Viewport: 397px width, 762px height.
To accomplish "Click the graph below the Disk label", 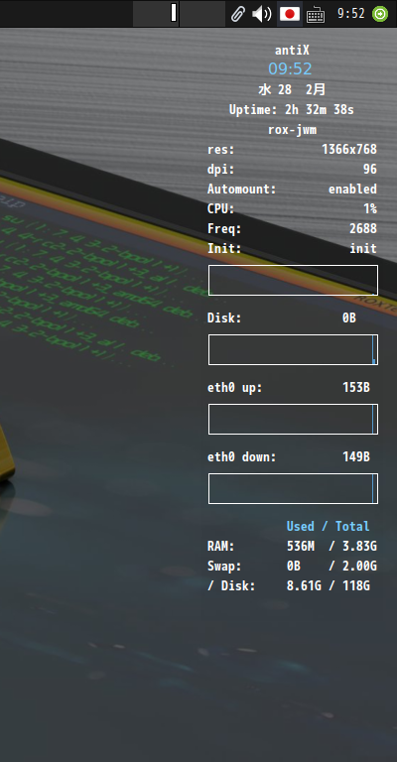I will (293, 349).
